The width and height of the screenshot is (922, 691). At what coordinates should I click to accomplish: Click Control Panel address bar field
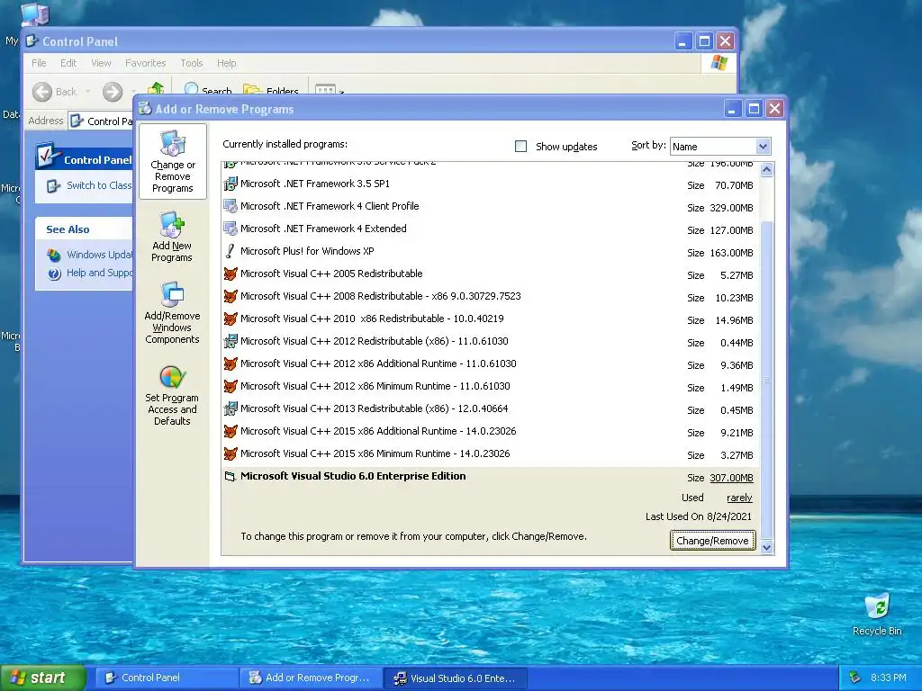[101, 121]
